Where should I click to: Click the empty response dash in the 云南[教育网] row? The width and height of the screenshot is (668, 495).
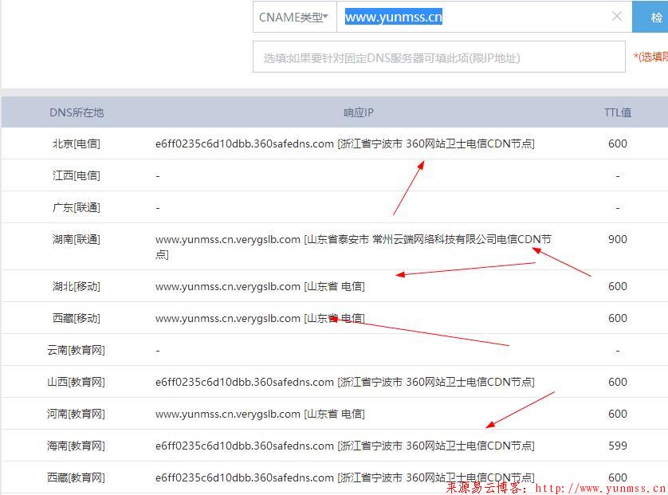point(158,351)
